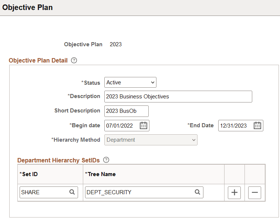Open help for Department Hierarchy SetIDs
This screenshot has width=280, height=219.
tap(106, 160)
